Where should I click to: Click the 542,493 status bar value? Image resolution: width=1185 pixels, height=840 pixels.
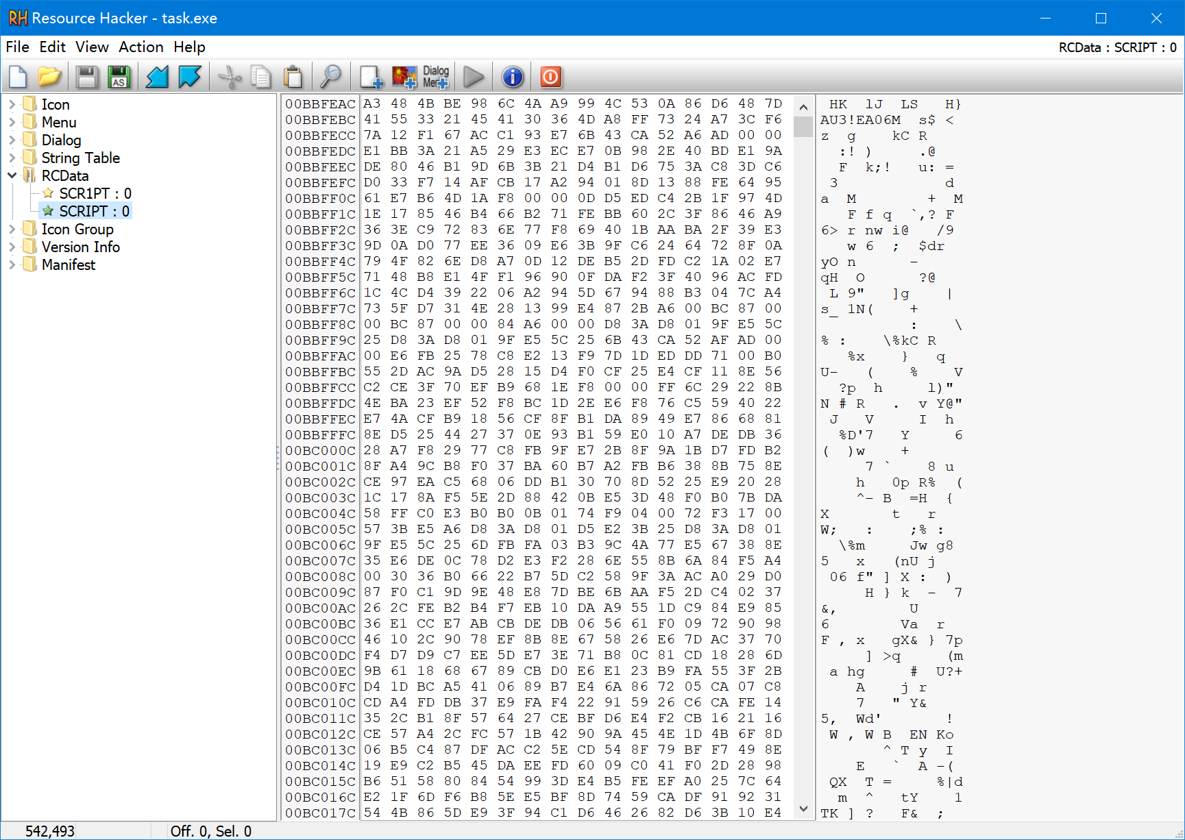point(50,831)
